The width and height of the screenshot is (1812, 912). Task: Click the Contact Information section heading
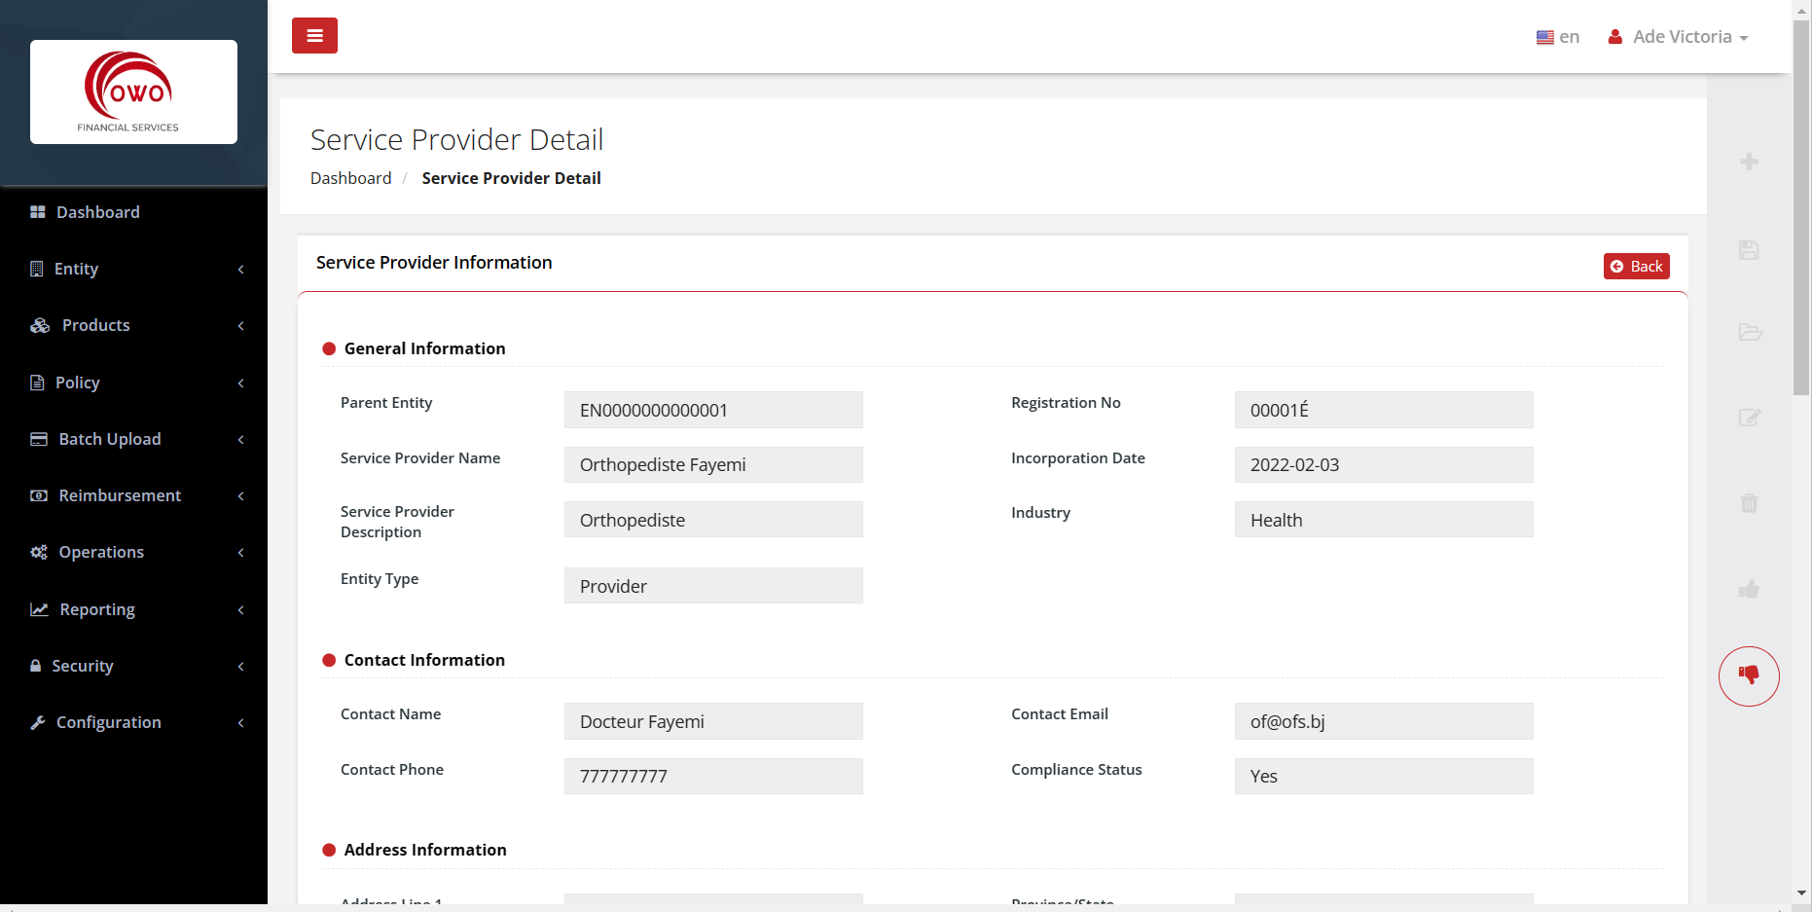click(424, 660)
